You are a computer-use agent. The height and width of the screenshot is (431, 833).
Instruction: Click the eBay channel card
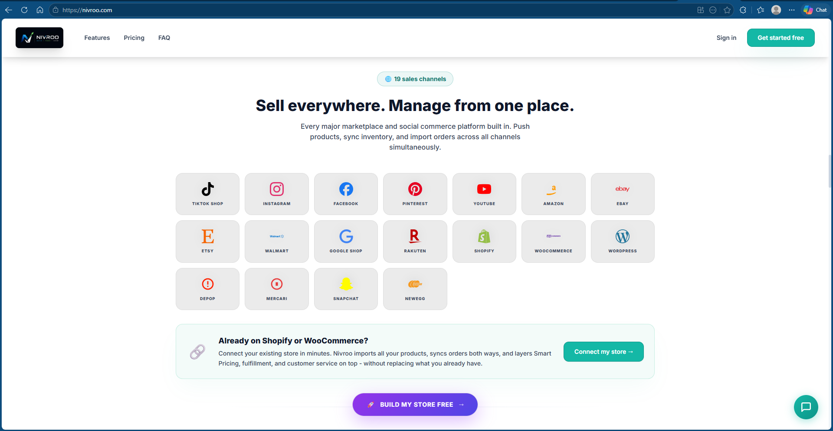[623, 194]
